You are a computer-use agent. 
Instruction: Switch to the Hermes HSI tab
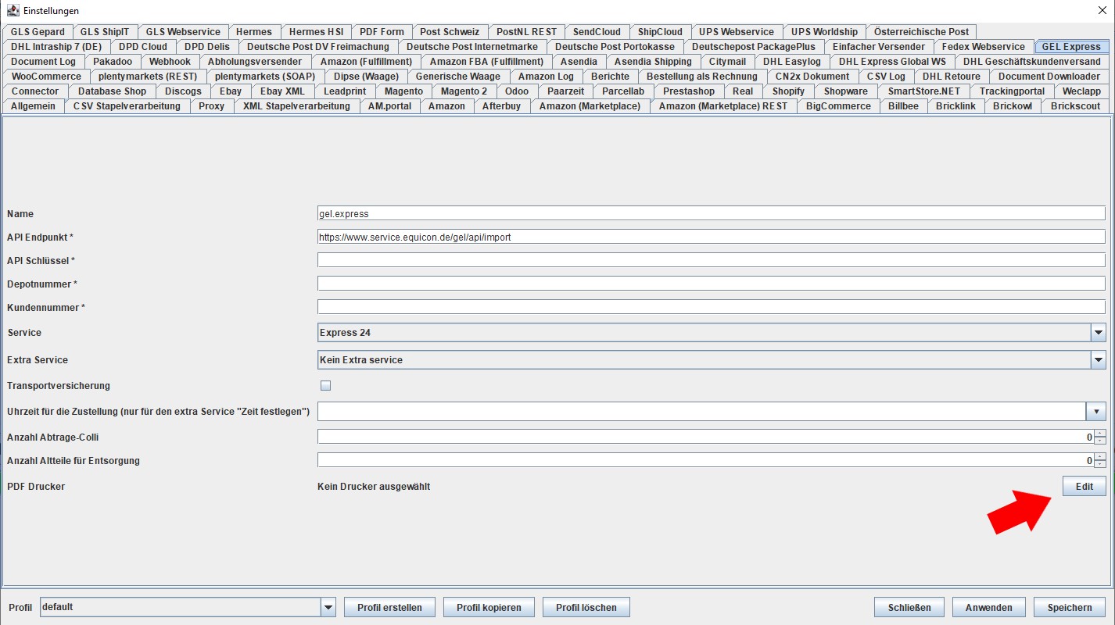click(316, 32)
